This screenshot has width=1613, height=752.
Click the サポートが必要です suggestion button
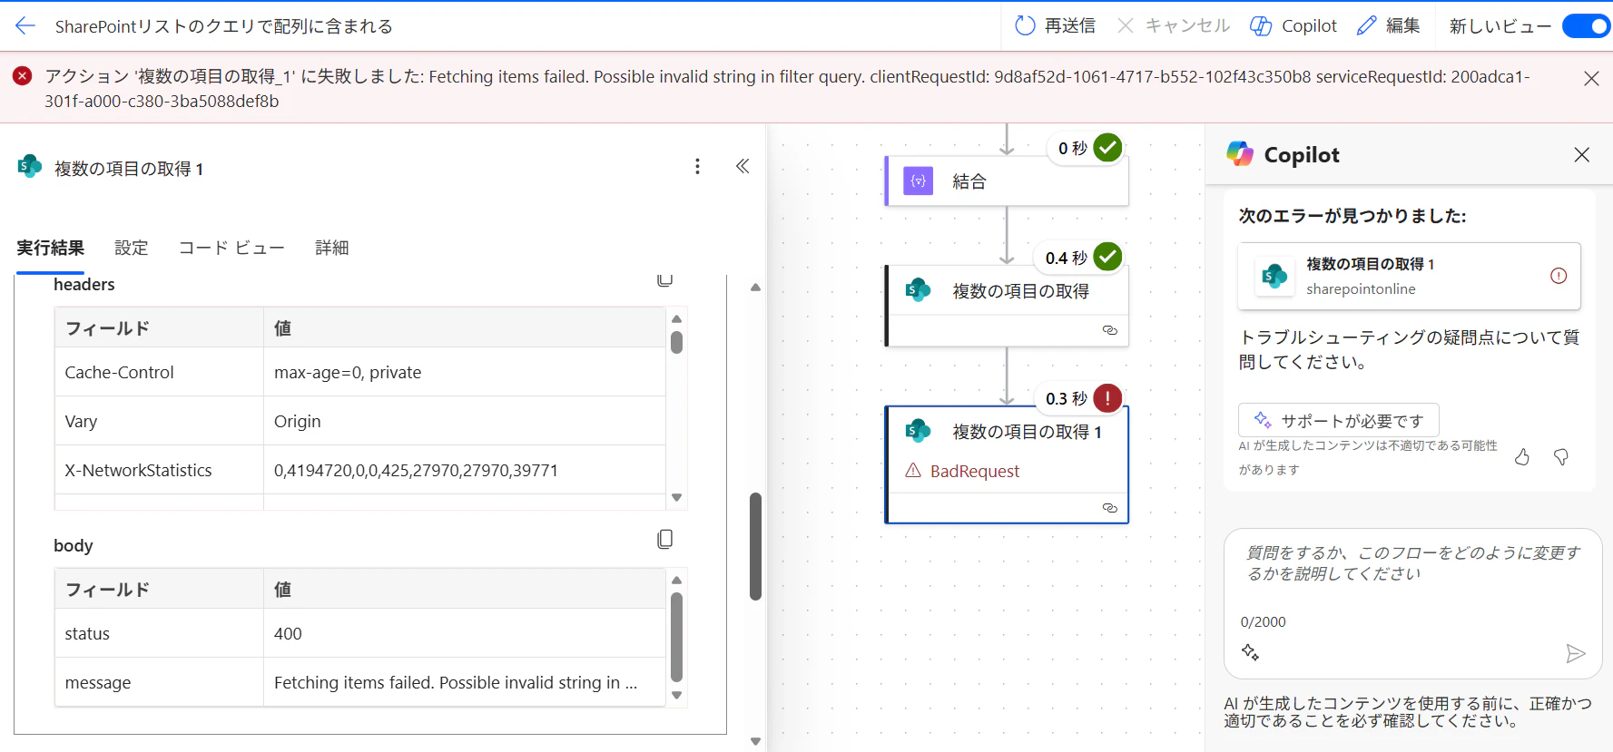pyautogui.click(x=1338, y=420)
